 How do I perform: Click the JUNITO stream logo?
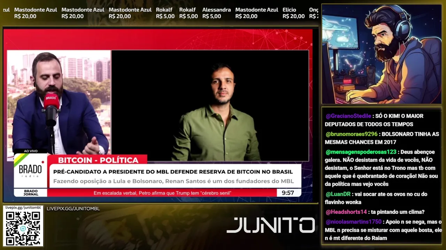(271, 225)
